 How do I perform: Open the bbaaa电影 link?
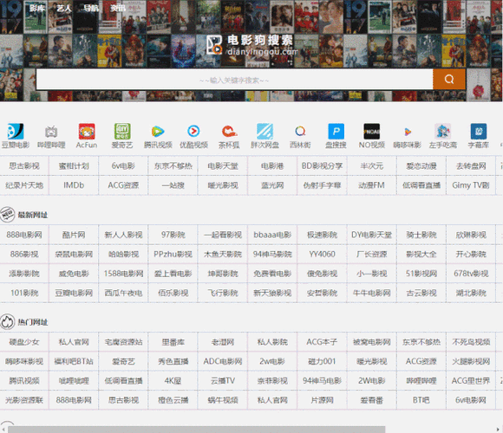(x=272, y=235)
